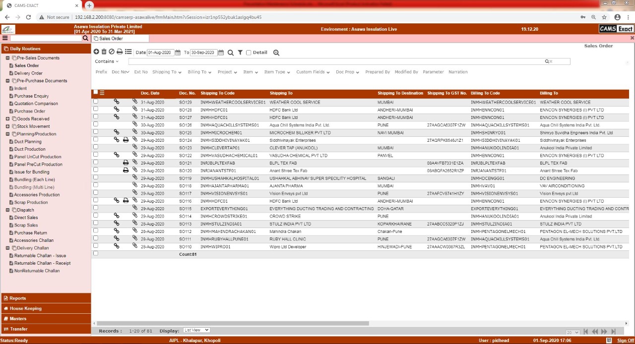Click the From date input field
The image size is (635, 344).
tap(160, 53)
